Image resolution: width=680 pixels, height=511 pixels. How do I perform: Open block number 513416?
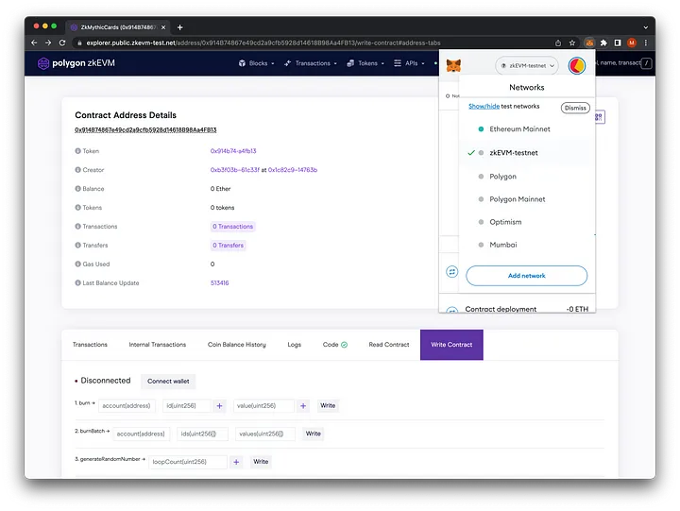point(220,282)
